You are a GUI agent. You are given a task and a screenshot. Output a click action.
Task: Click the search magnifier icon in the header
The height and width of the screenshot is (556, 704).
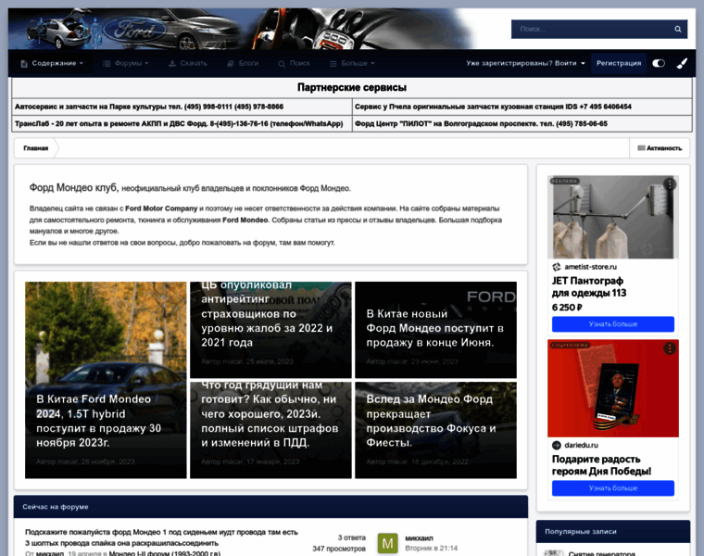coord(677,30)
